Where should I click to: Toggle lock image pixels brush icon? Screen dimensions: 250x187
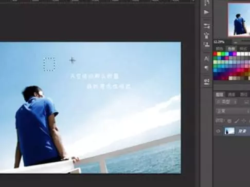(237, 121)
